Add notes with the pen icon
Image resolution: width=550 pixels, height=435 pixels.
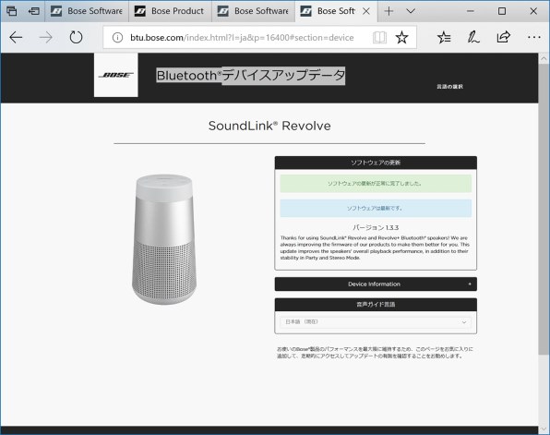[473, 38]
